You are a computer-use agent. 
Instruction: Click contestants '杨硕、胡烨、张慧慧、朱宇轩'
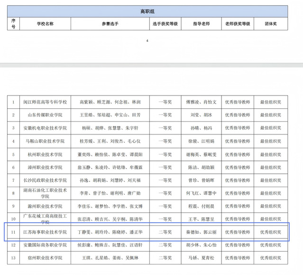tap(110, 128)
